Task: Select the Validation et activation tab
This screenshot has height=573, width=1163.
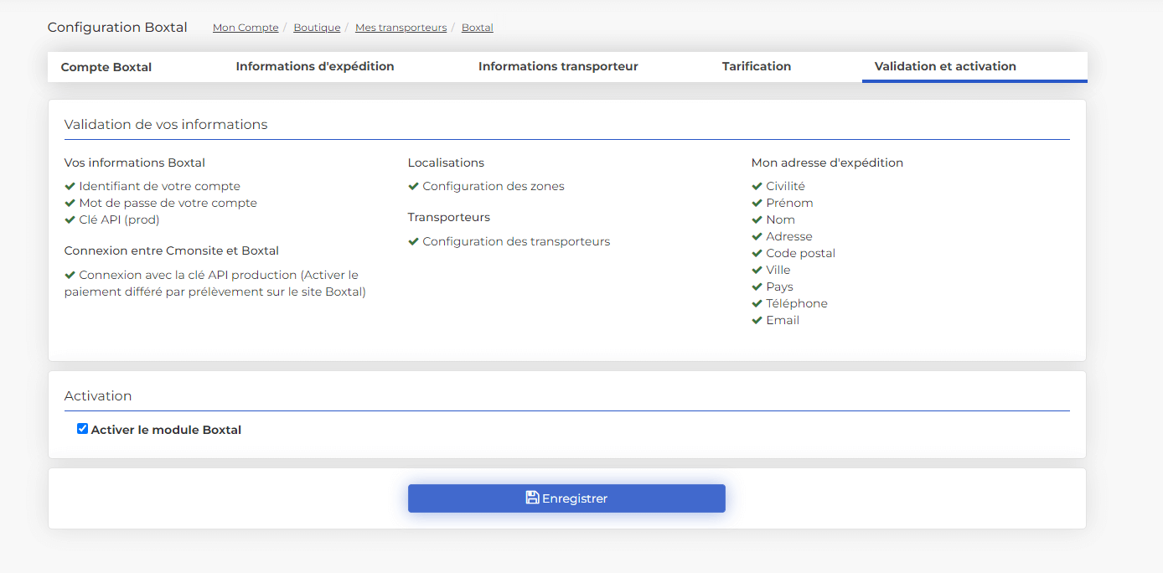Action: point(945,66)
